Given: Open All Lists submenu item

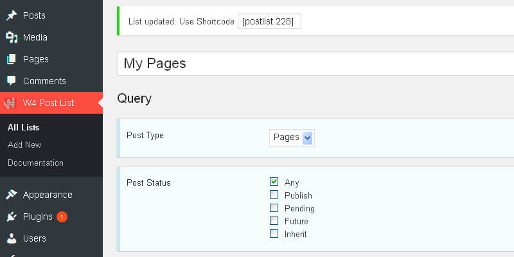Looking at the screenshot, I should [23, 127].
